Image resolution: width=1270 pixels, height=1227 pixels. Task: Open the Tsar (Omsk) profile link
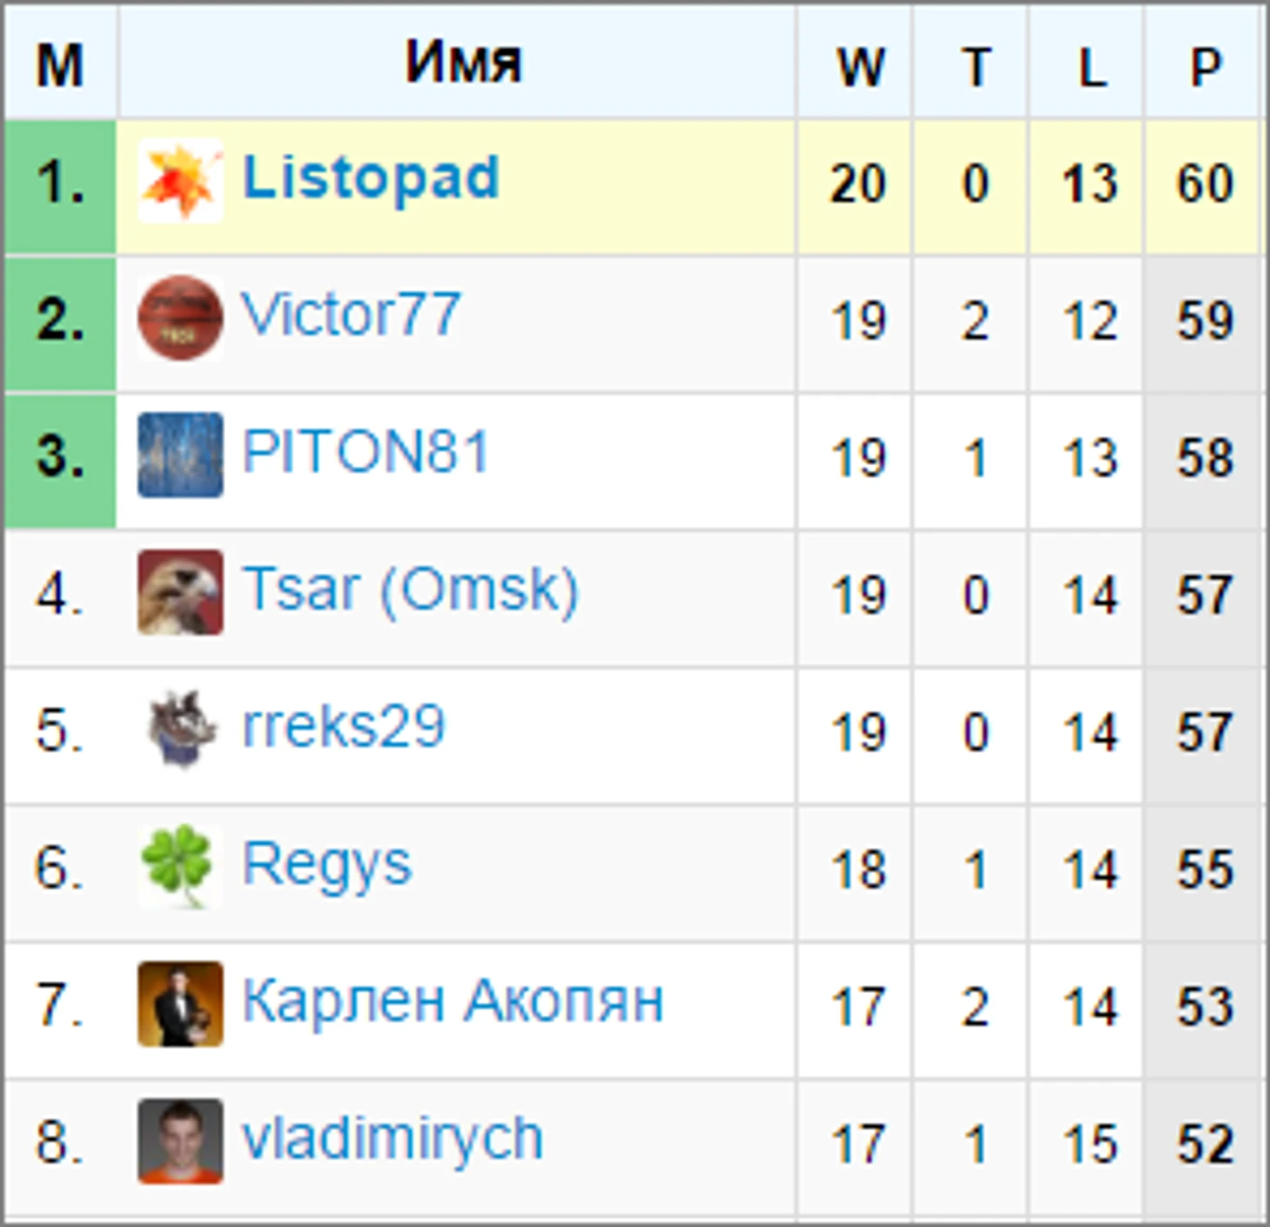point(410,590)
